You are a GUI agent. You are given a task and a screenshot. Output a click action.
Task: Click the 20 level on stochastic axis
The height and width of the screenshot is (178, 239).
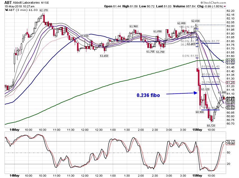click(228, 164)
